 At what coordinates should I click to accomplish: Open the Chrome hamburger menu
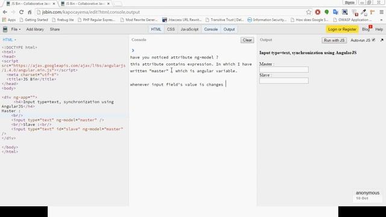coord(381,12)
